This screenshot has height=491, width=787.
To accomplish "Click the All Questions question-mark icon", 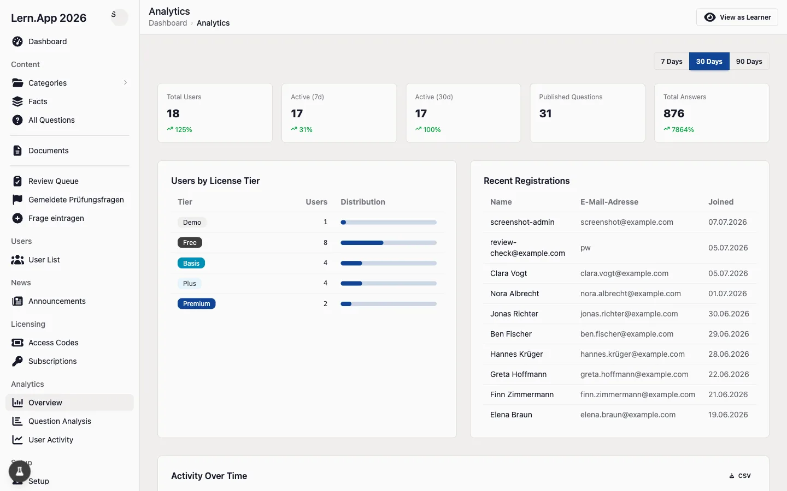I will (17, 120).
